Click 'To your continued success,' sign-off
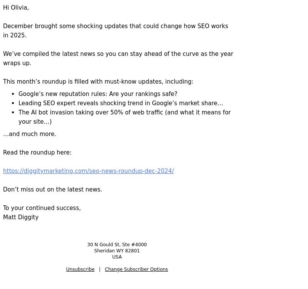 [x=42, y=208]
